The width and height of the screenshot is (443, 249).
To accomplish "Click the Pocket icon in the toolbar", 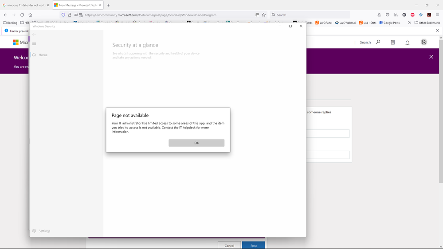I will point(388,15).
